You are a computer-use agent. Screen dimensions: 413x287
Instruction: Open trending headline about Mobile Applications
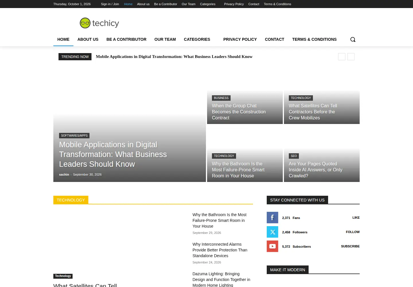[x=174, y=57]
